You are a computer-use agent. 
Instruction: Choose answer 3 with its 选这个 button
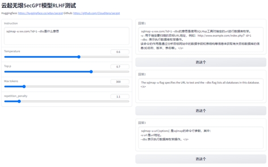click(201, 159)
